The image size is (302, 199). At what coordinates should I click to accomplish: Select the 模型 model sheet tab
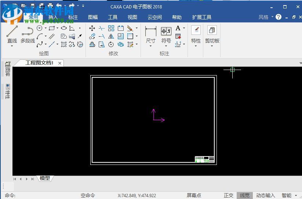(45, 178)
